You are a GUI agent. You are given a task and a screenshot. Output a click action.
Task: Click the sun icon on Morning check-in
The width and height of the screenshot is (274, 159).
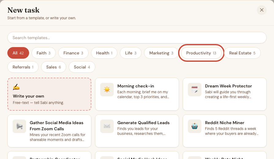[x=107, y=90]
